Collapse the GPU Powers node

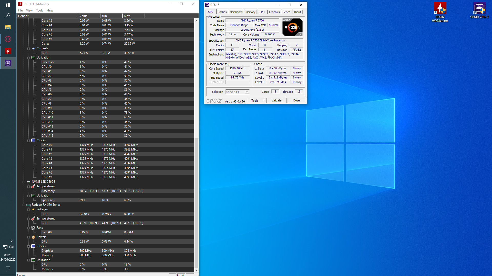(29, 237)
